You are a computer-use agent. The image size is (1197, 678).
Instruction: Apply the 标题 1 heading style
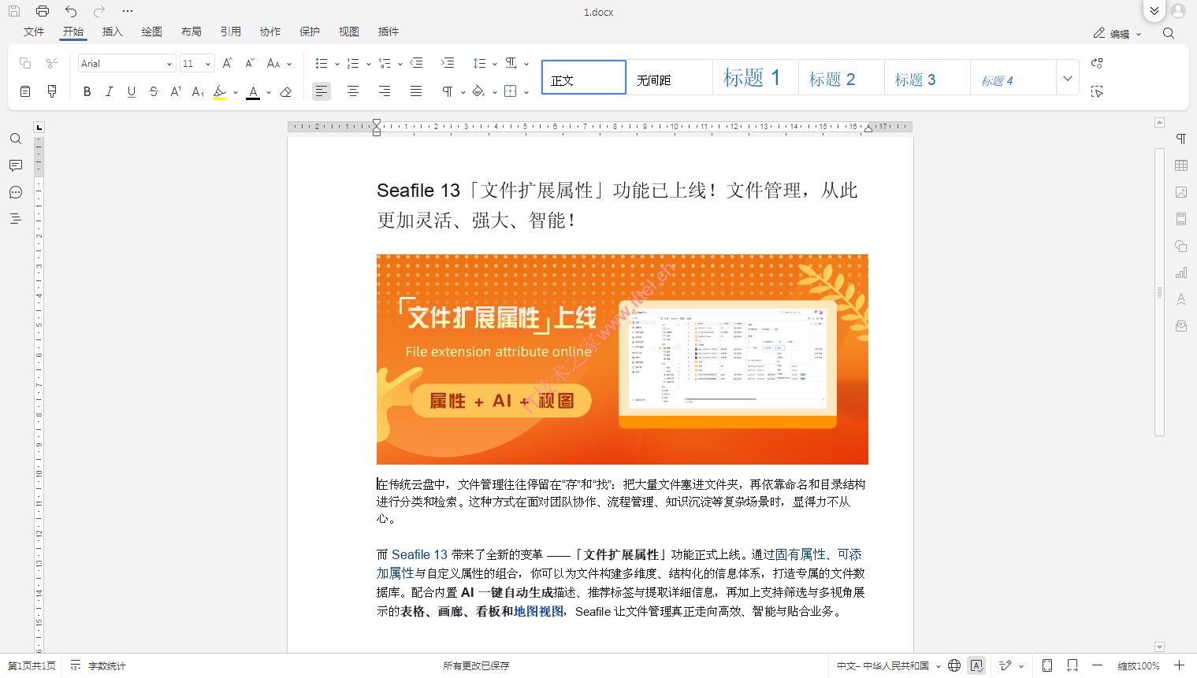click(x=754, y=78)
